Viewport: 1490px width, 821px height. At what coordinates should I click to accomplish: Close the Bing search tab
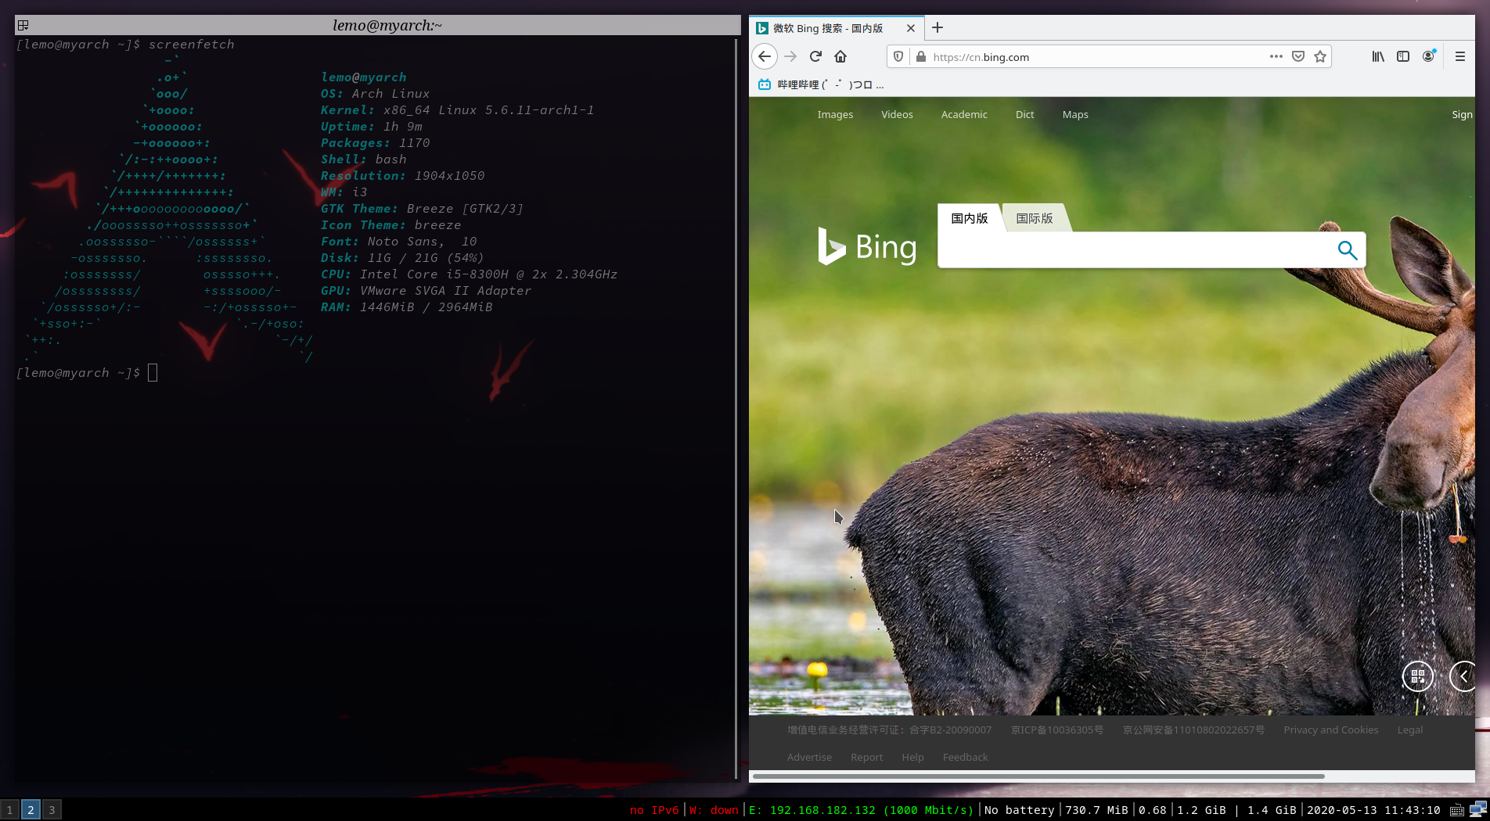click(x=911, y=28)
